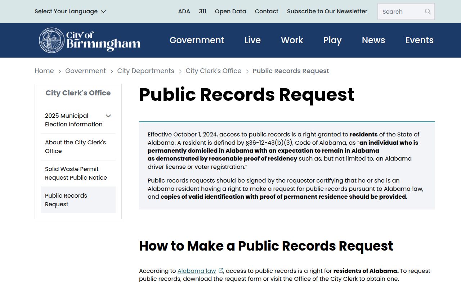
Task: Open the Work main menu
Action: (292, 40)
